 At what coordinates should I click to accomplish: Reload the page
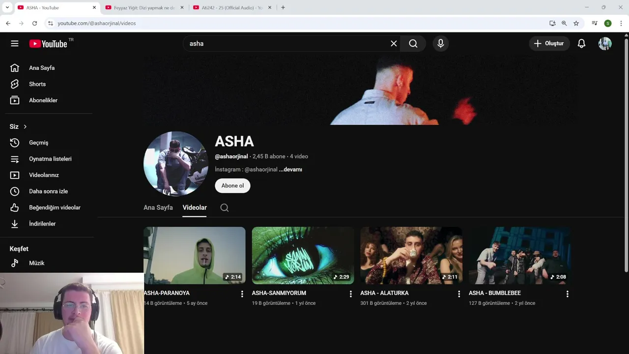[x=34, y=23]
